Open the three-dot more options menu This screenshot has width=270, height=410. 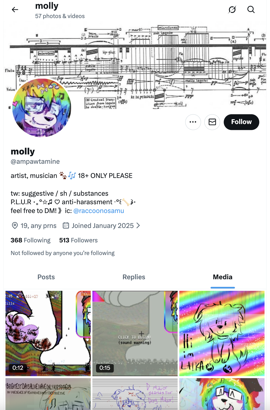tap(193, 122)
